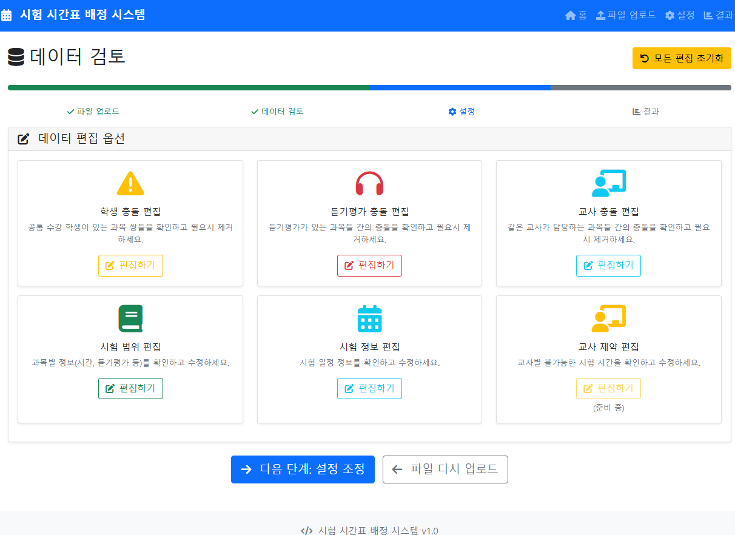Click the green segment of progress bar
The image size is (735, 535).
point(189,87)
